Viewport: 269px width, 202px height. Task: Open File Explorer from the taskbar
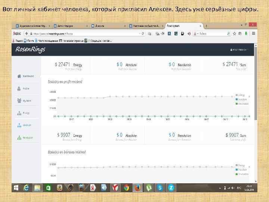coord(37,188)
